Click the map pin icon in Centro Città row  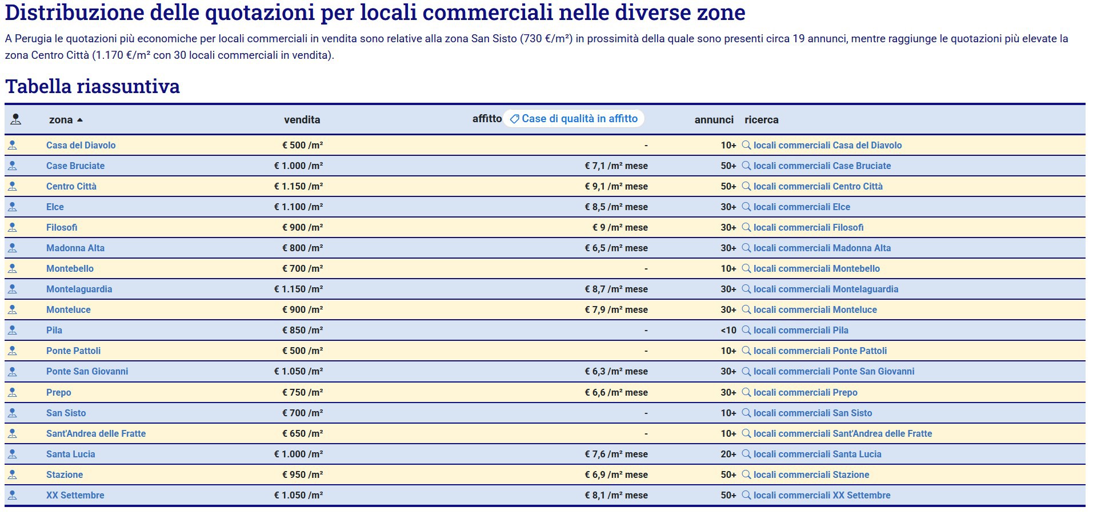click(x=13, y=186)
